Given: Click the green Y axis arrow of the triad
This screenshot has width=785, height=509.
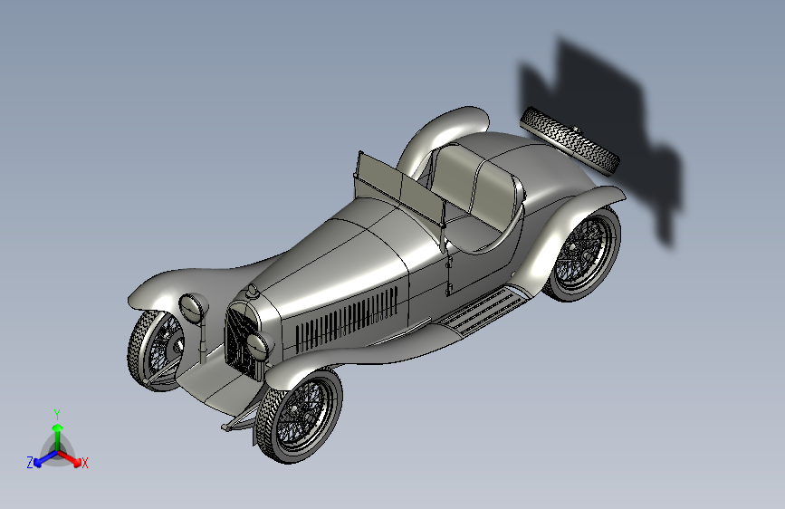Looking at the screenshot, I should [x=58, y=436].
